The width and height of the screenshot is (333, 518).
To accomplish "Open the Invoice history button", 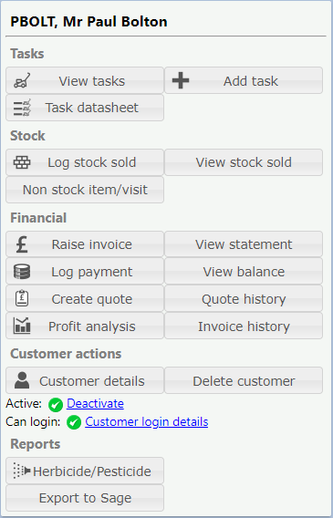I will (244, 326).
